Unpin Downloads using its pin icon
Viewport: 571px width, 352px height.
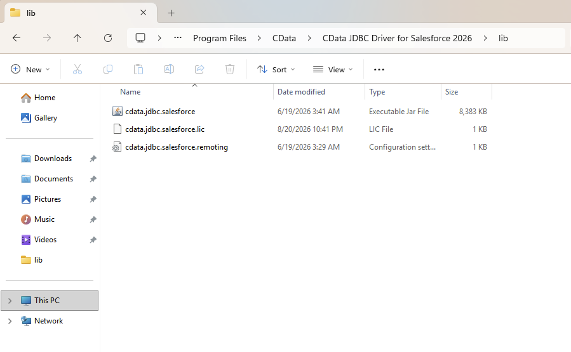coord(93,159)
